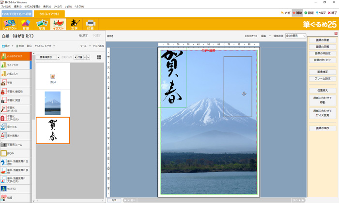Select the 文字 (Text) tool icon
Screen dimensions: 339x203
click(x=74, y=24)
